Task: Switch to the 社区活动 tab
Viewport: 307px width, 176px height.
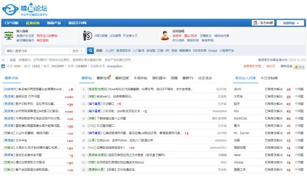Action: pyautogui.click(x=205, y=78)
